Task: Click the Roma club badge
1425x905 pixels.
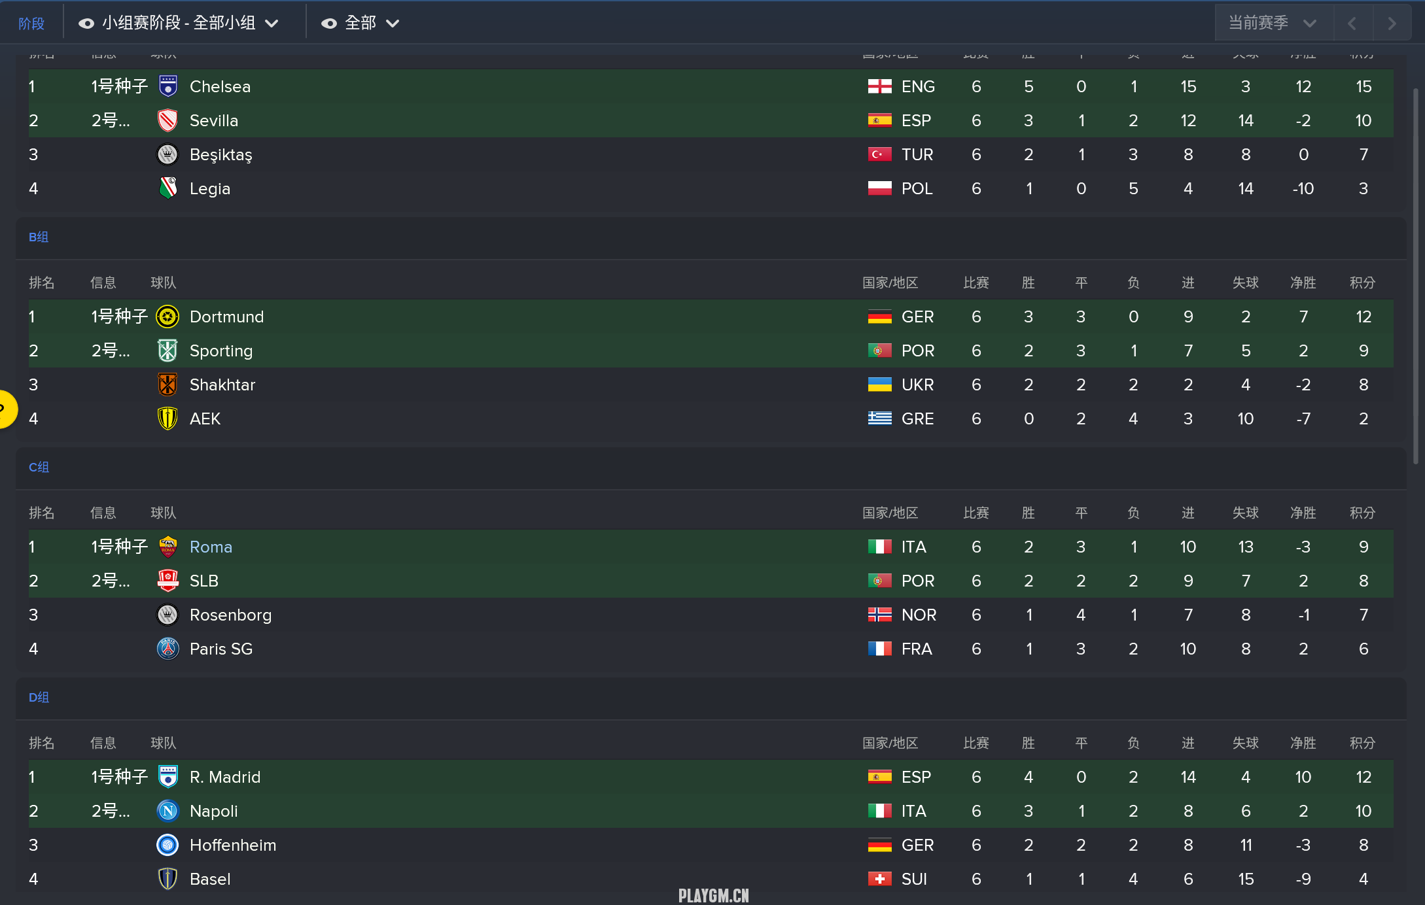Action: [x=168, y=547]
